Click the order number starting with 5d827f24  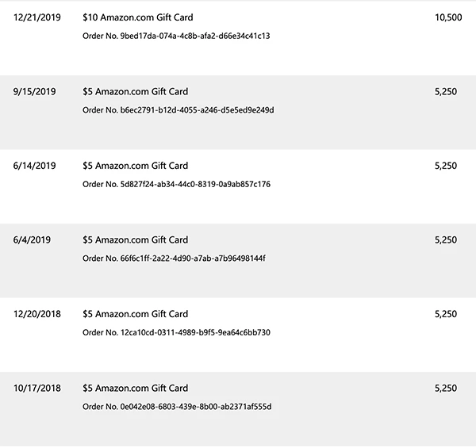coord(176,184)
